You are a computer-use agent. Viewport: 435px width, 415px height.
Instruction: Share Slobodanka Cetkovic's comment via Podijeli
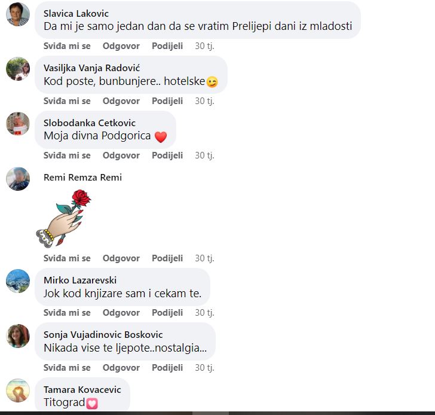(167, 155)
